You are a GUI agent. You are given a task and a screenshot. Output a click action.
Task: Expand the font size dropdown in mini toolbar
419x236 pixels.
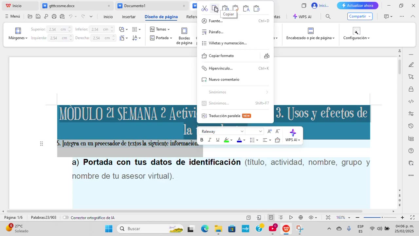(260, 131)
